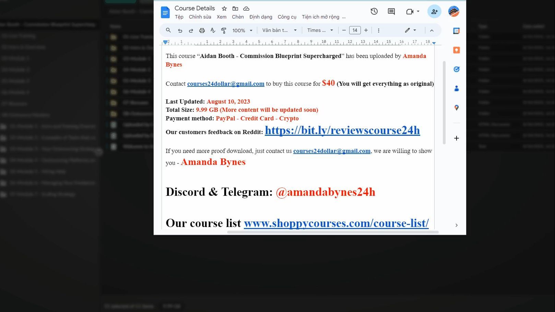
Task: Open the Google Docs home icon
Action: point(165,12)
